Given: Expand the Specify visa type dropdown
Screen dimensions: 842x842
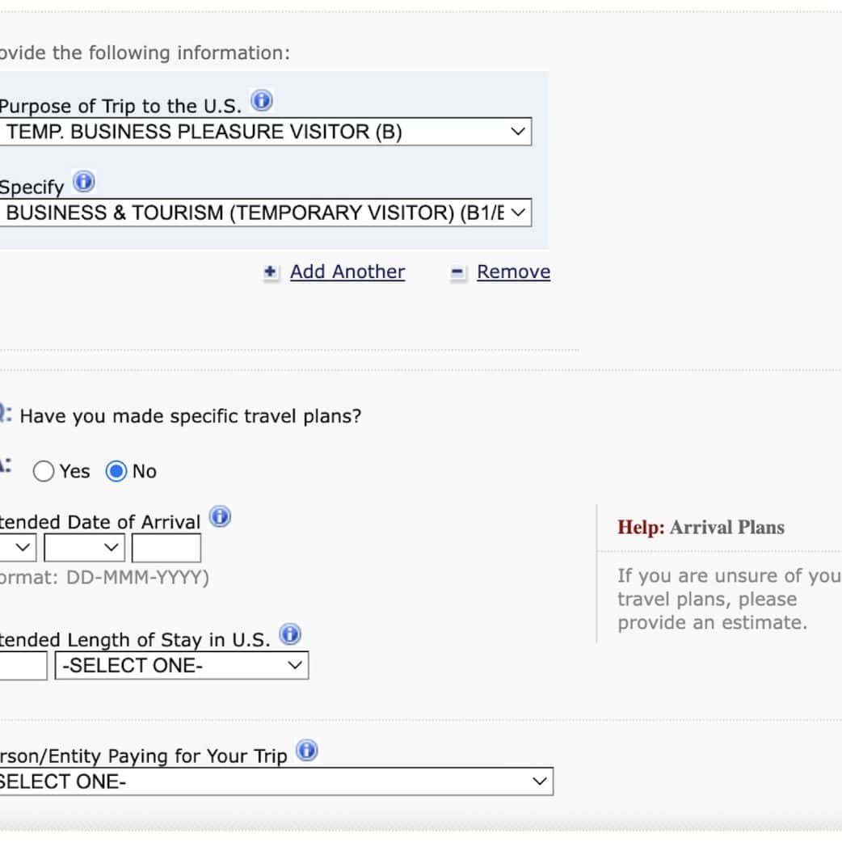Looking at the screenshot, I should click(265, 213).
